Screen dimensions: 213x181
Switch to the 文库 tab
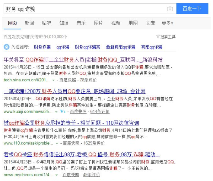(150, 23)
